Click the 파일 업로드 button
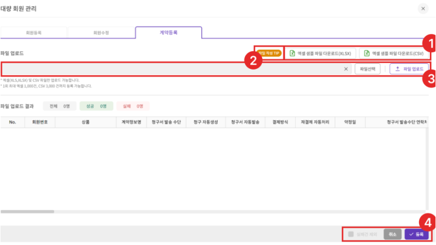The width and height of the screenshot is (436, 245). pos(409,69)
